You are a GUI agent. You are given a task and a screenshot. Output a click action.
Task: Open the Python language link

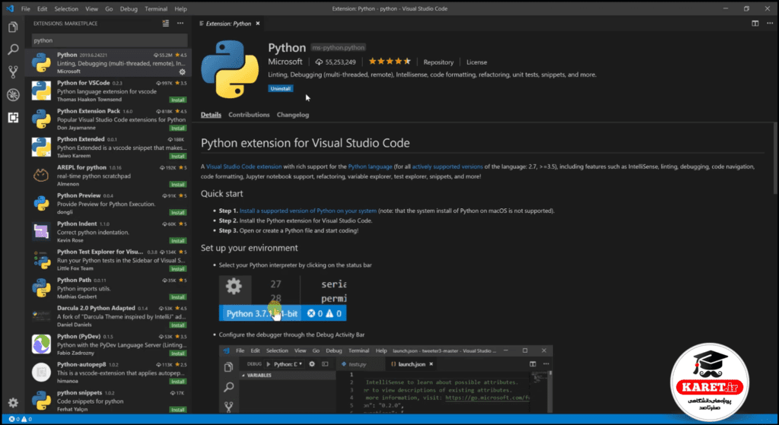[x=370, y=167]
